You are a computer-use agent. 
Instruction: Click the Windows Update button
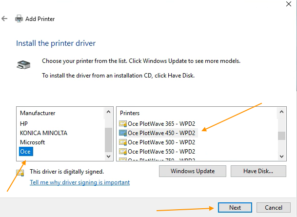coord(193,171)
